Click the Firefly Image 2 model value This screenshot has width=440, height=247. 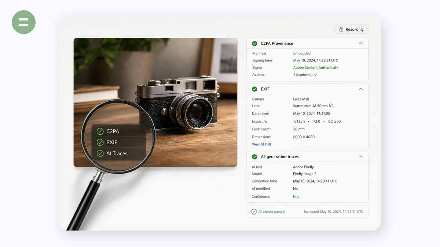coord(304,174)
